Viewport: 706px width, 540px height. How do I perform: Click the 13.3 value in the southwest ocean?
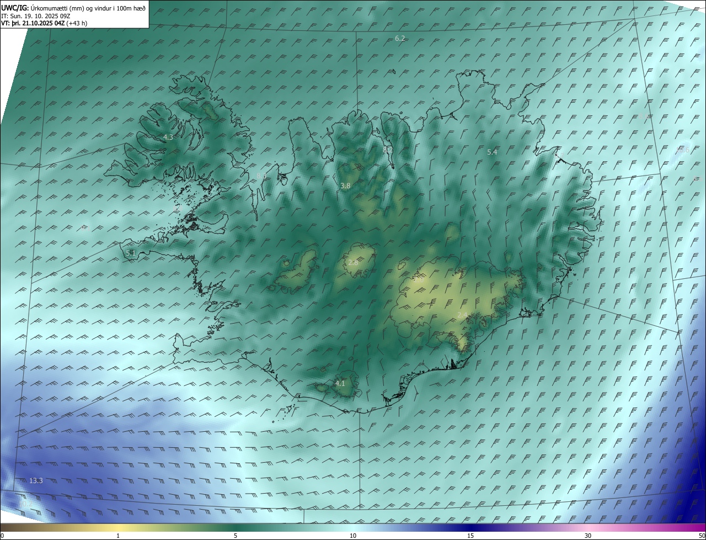click(36, 481)
